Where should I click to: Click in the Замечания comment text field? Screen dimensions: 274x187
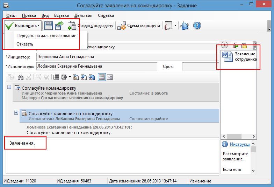[105, 154]
